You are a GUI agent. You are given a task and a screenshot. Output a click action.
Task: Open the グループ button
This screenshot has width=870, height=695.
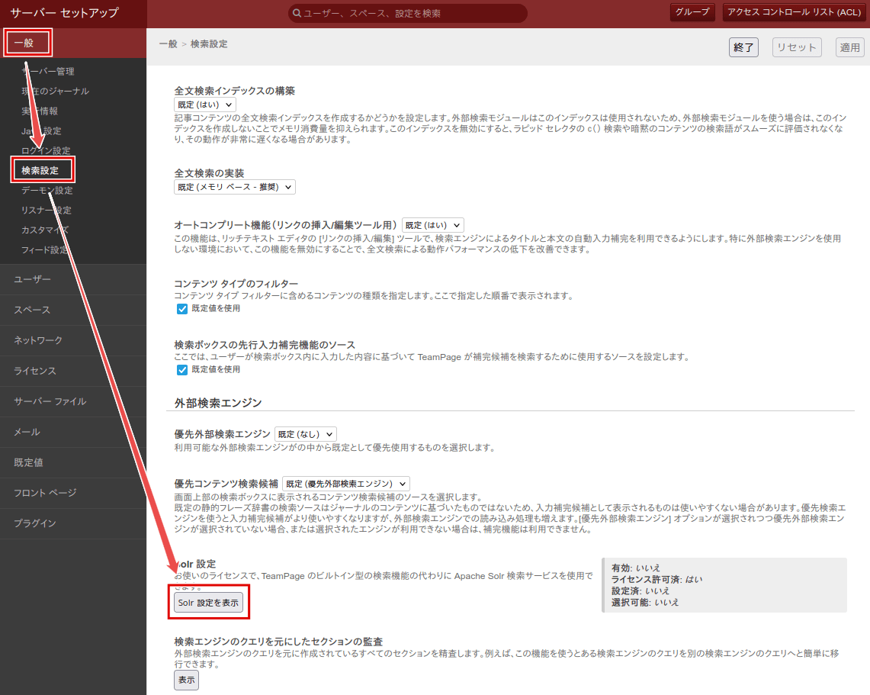click(x=692, y=11)
